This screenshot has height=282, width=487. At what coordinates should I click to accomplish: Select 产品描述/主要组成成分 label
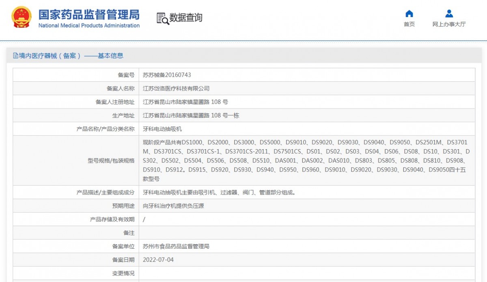106,192
